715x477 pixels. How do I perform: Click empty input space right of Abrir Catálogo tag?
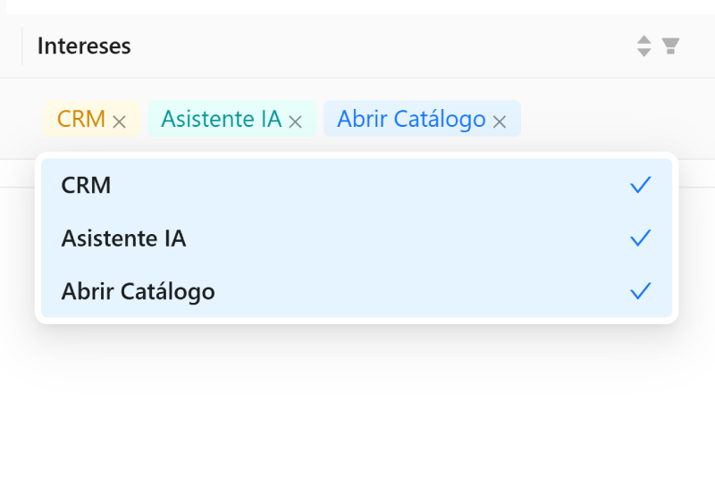click(x=599, y=119)
